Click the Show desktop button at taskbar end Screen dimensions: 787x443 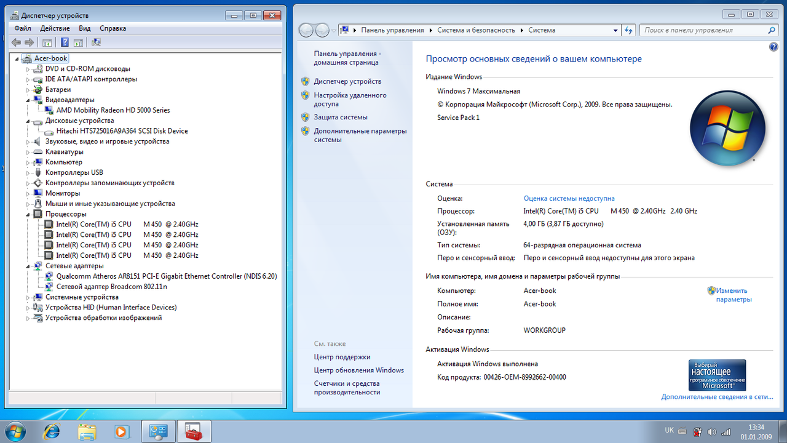[783, 431]
